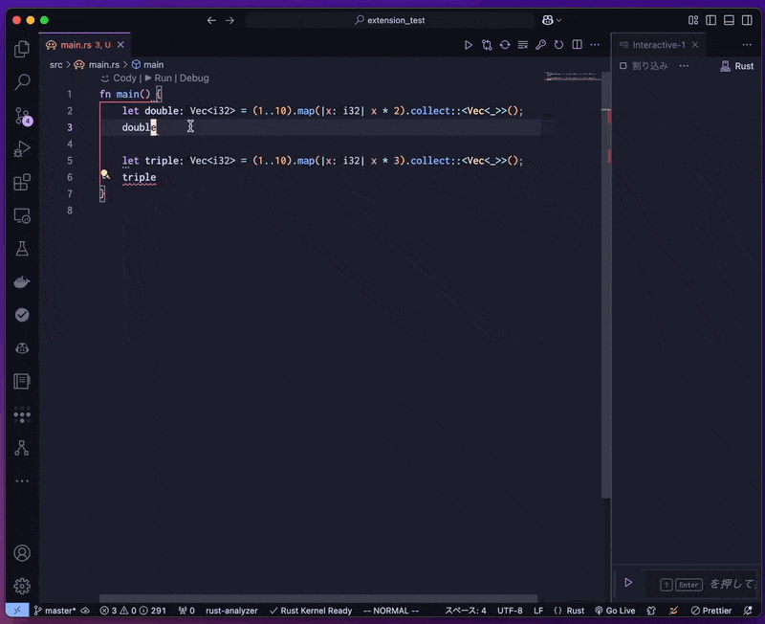Split the editor to the right
Viewport: 765px width, 624px height.
tap(578, 45)
